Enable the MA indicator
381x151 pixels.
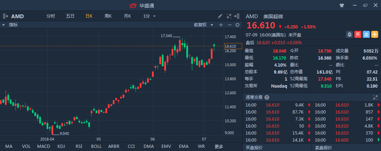coord(9,146)
